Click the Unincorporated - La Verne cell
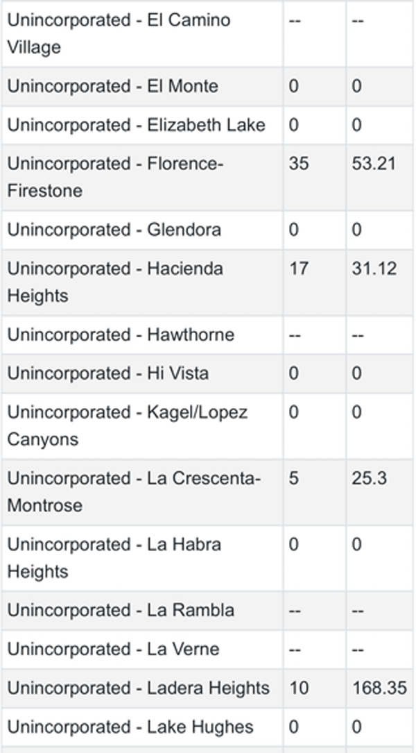This screenshot has width=416, height=753. pos(113,650)
